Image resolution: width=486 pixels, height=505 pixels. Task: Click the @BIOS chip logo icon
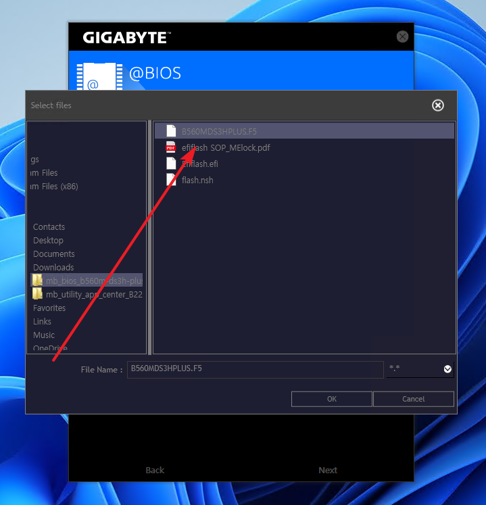[99, 76]
